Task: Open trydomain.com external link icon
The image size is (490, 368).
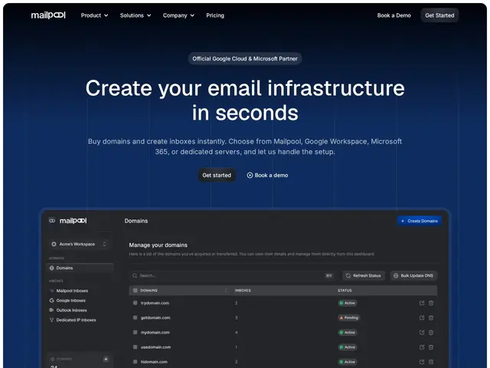Action: 422,303
